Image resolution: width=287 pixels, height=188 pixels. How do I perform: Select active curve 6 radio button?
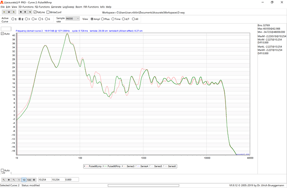(x=46, y=19)
